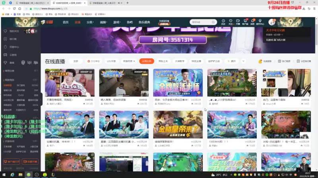
Task: Click the Douyu logo
Action: click(x=47, y=22)
